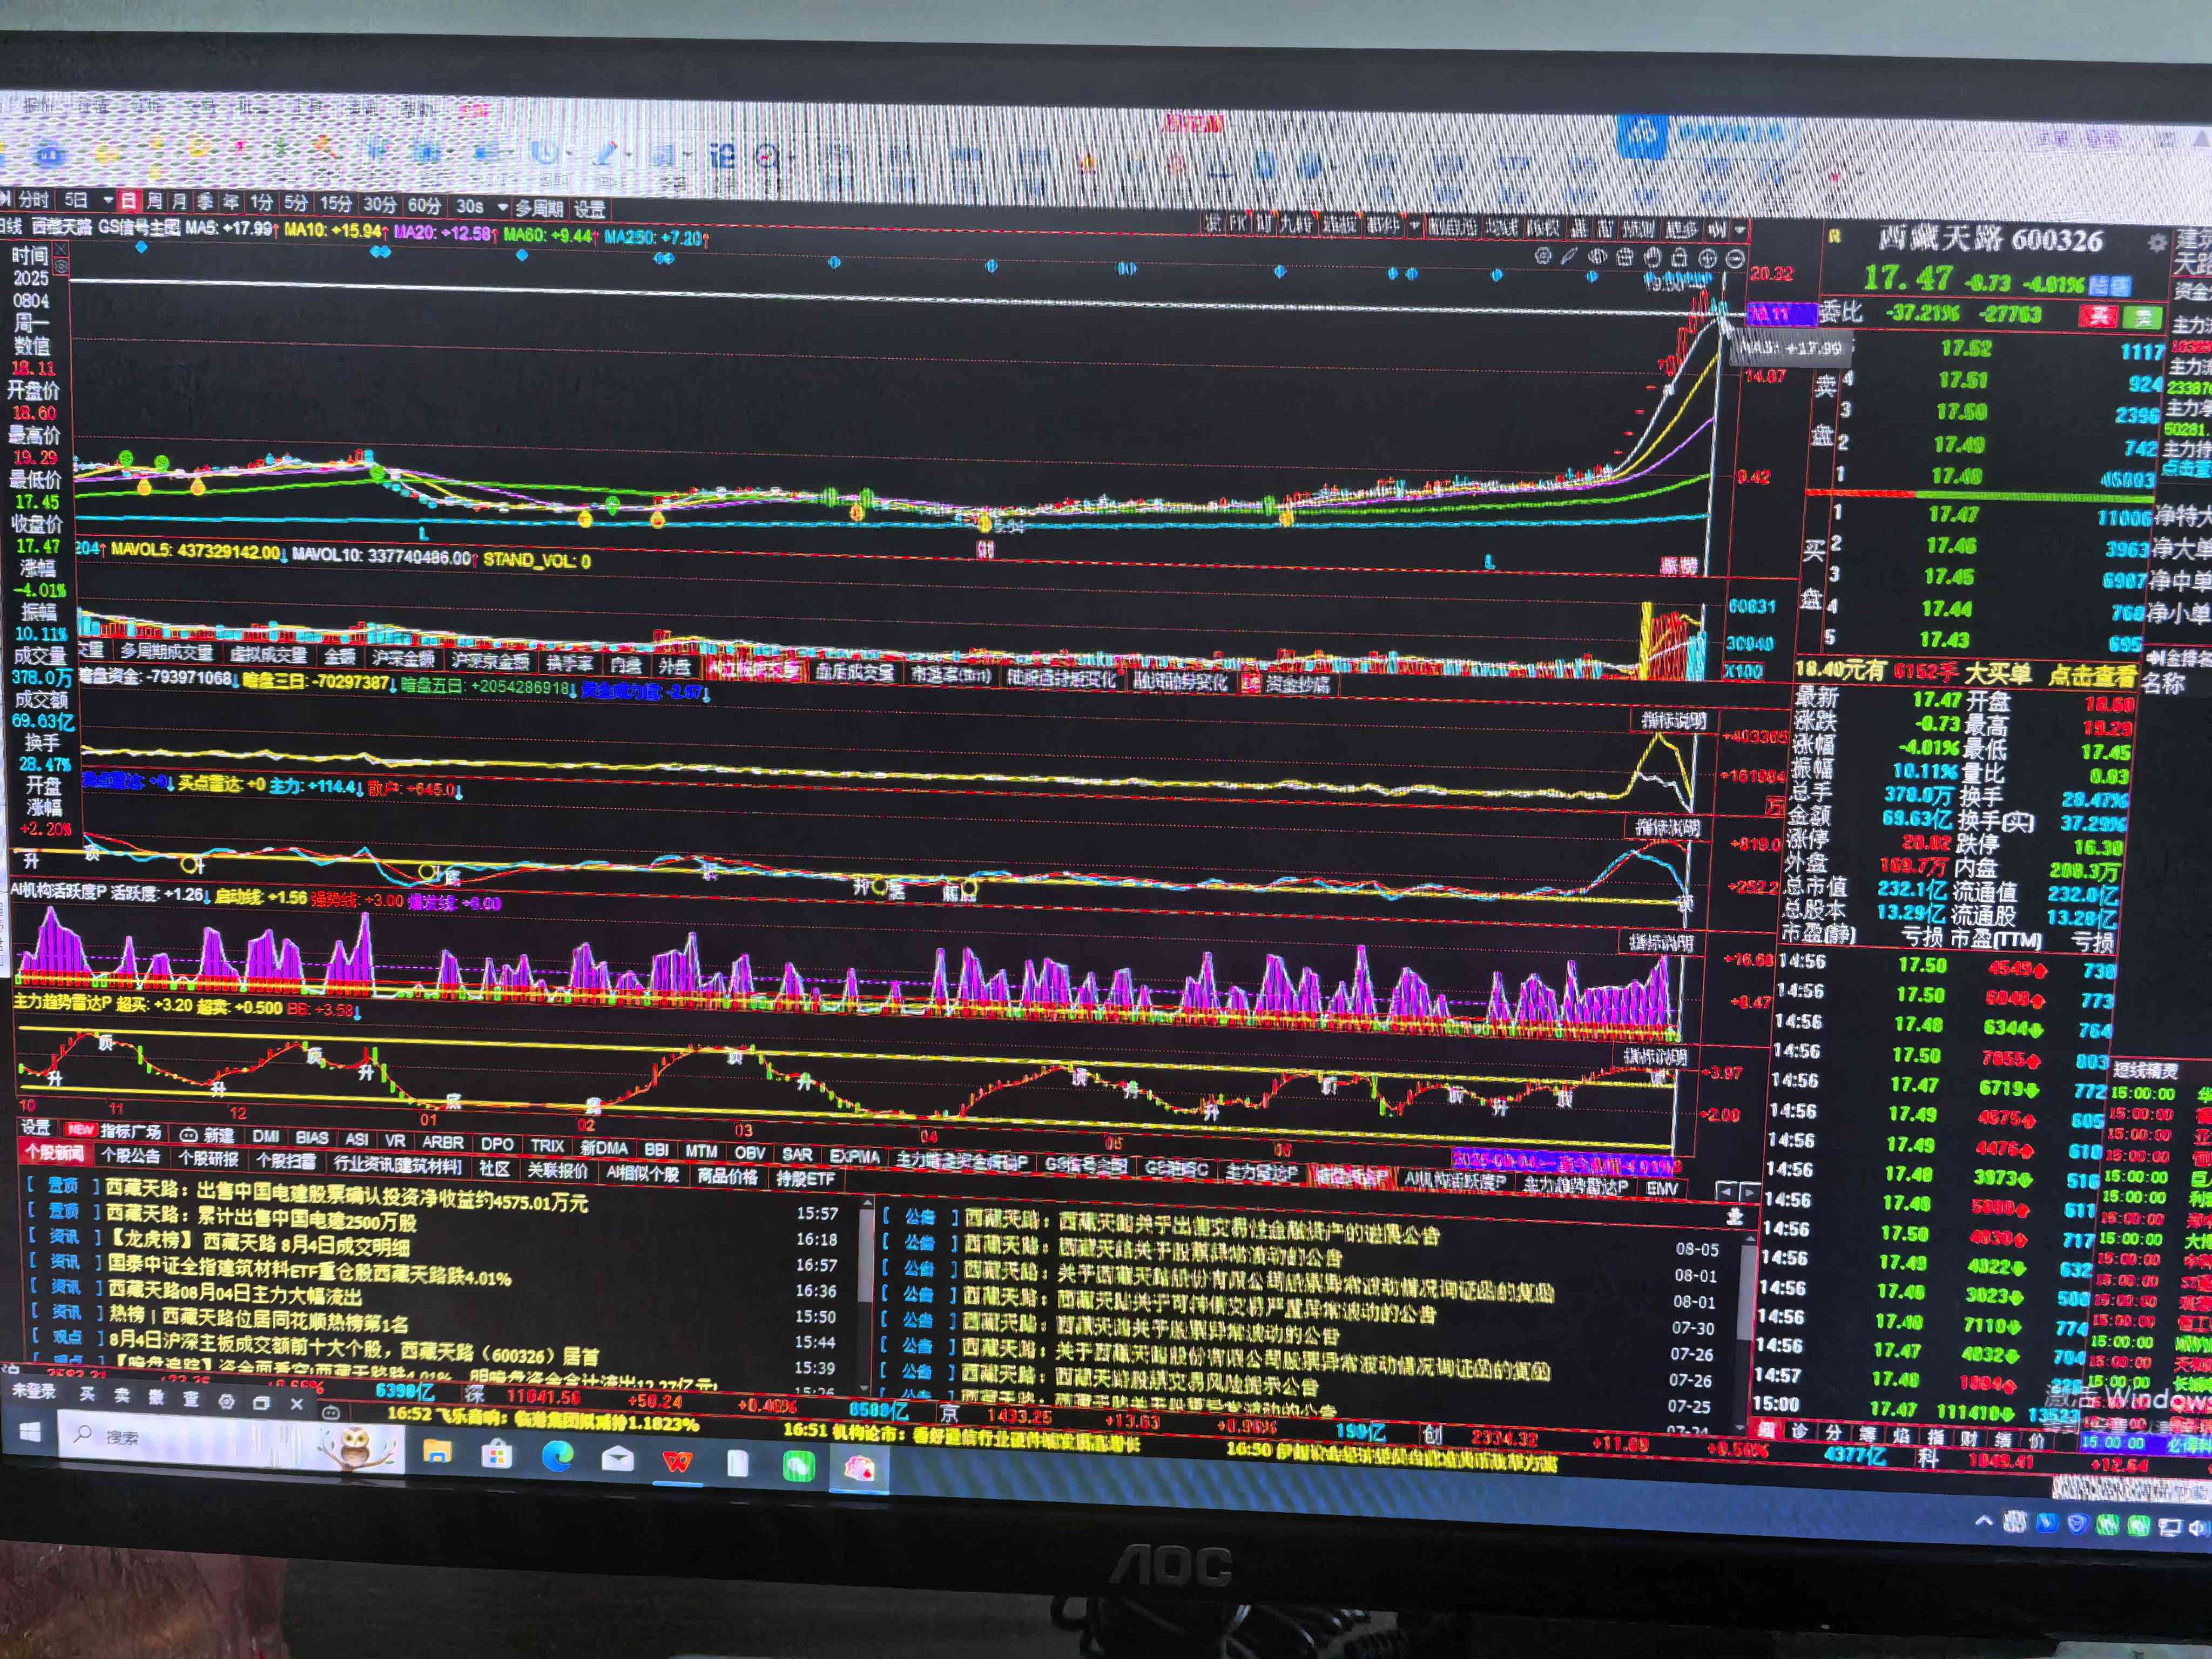The width and height of the screenshot is (2212, 1659).
Task: Click the collapse panel arrow icon after 更多
Action: click(x=1717, y=229)
